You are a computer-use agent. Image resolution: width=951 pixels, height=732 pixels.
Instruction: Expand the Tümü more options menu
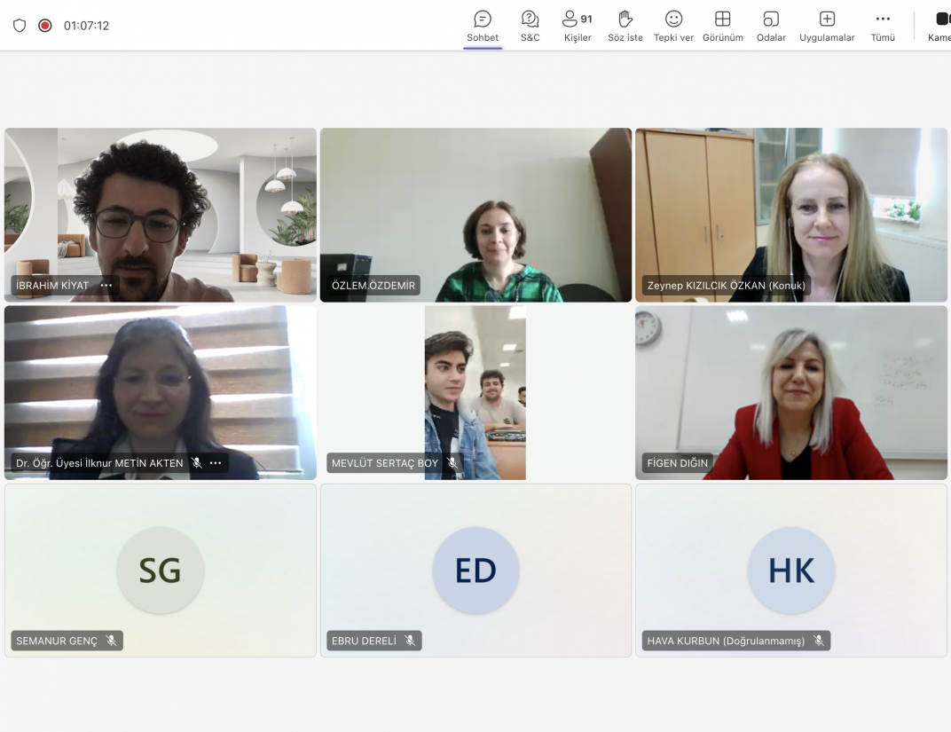pyautogui.click(x=882, y=26)
